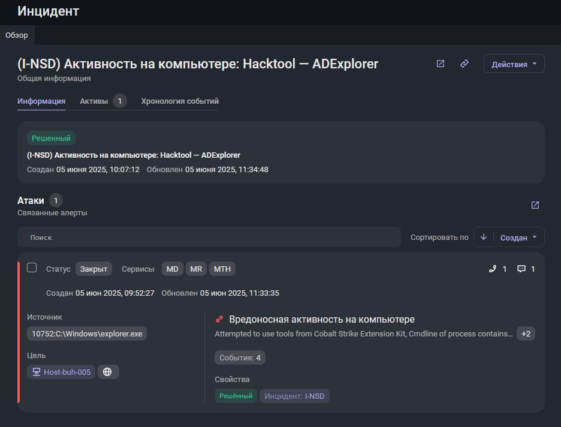This screenshot has width=561, height=427.
Task: Open incident in new window icon
Action: (x=441, y=64)
